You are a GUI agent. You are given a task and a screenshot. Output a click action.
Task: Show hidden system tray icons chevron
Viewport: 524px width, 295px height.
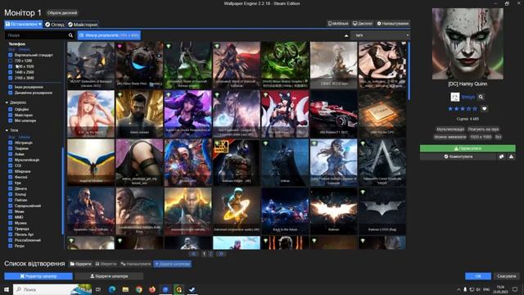tap(458, 289)
